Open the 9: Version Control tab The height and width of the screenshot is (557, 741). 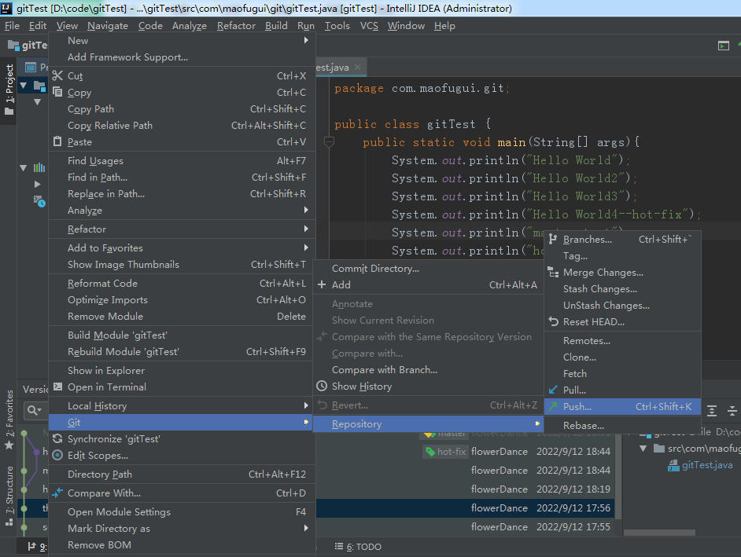tap(37, 547)
